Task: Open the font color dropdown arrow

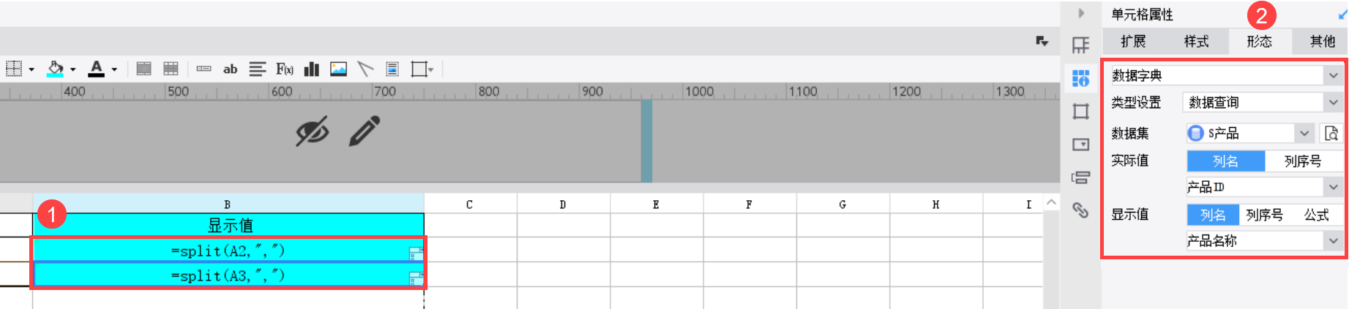Action: (x=114, y=69)
